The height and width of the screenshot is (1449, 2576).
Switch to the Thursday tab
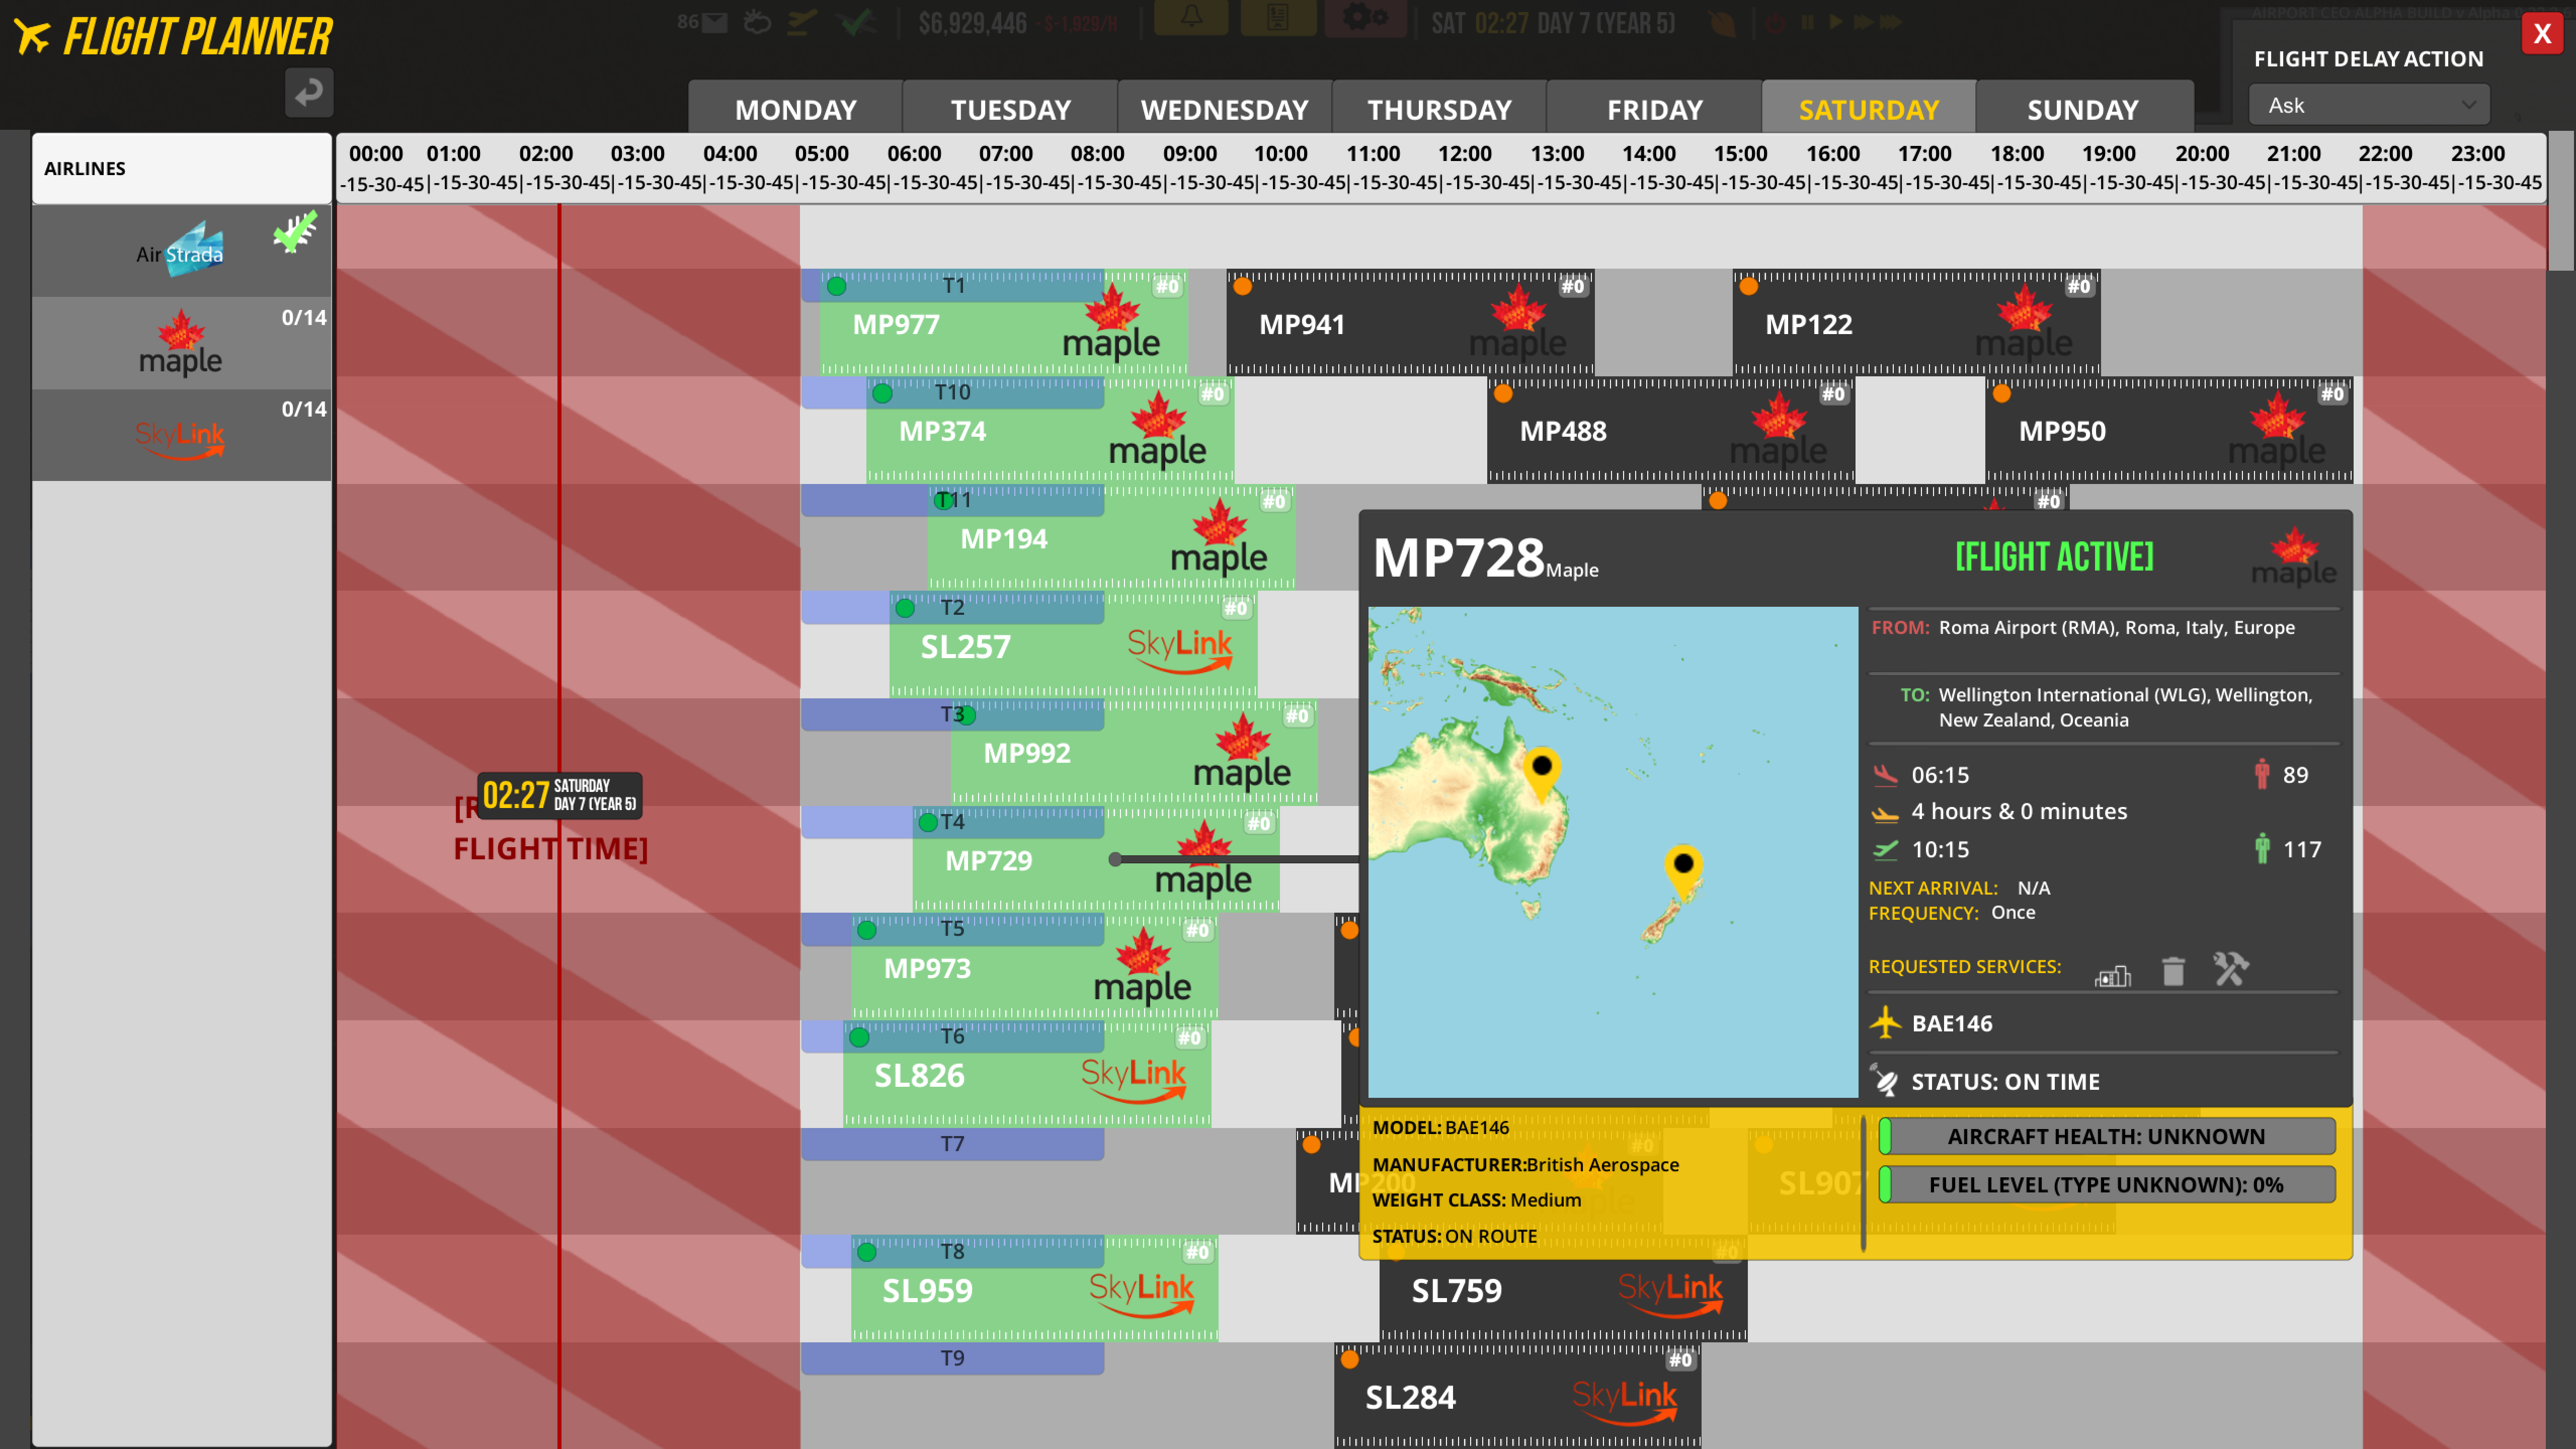(x=1439, y=108)
